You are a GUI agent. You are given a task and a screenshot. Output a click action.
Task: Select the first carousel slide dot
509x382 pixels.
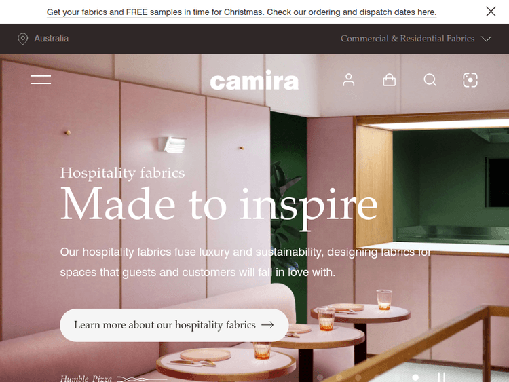pyautogui.click(x=320, y=377)
